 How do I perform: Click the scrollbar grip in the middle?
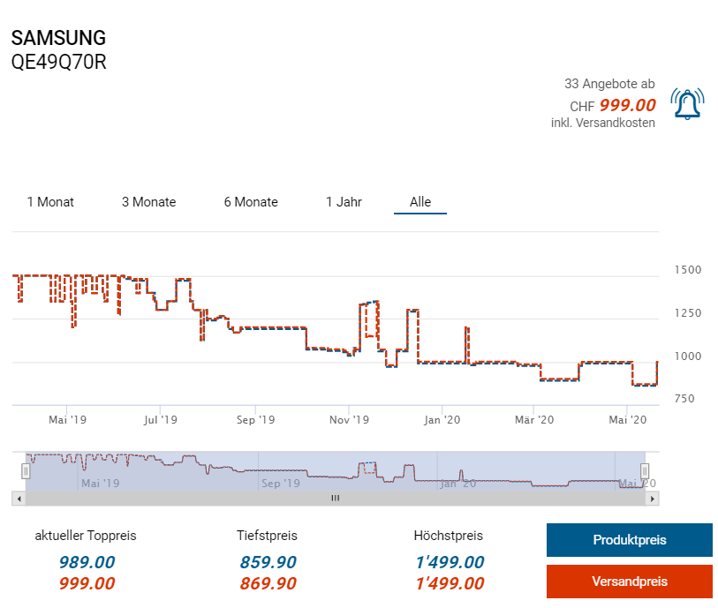point(335,499)
